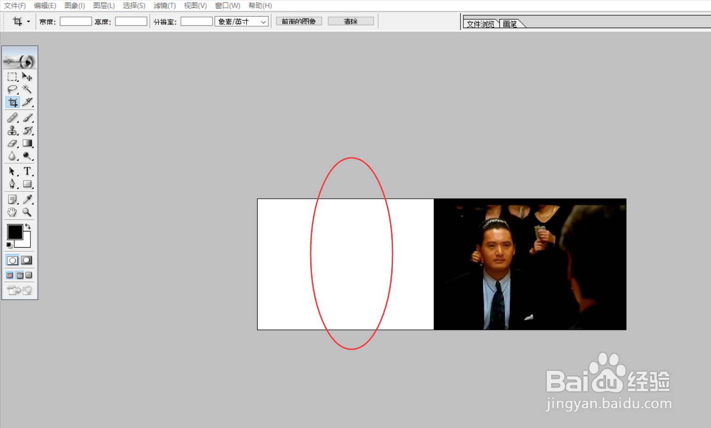Image resolution: width=711 pixels, height=428 pixels.
Task: Click the movie still photo on canvas
Action: (x=530, y=264)
